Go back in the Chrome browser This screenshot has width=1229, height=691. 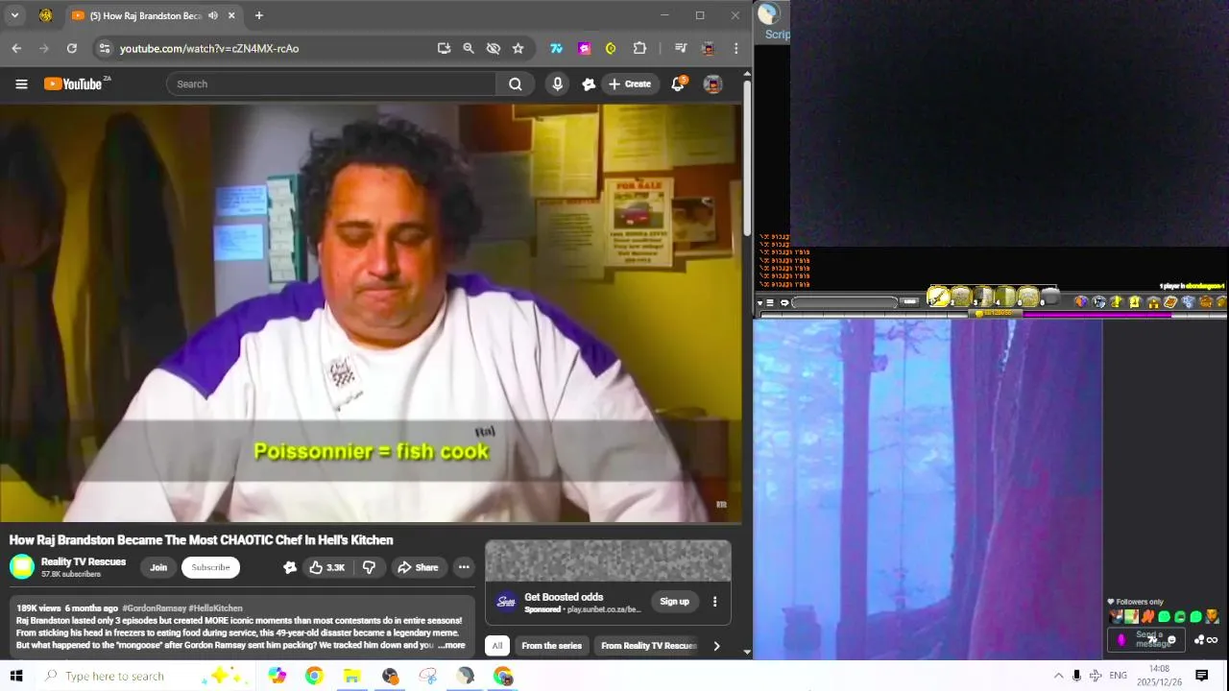[x=16, y=48]
